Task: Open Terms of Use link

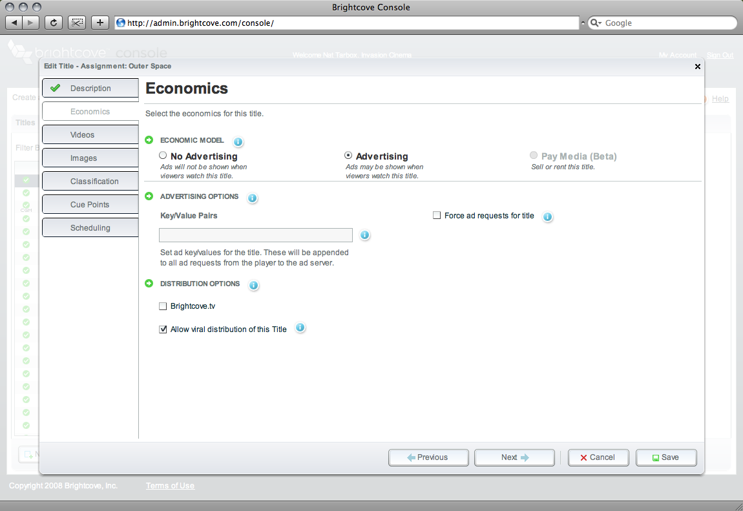Action: coord(170,485)
